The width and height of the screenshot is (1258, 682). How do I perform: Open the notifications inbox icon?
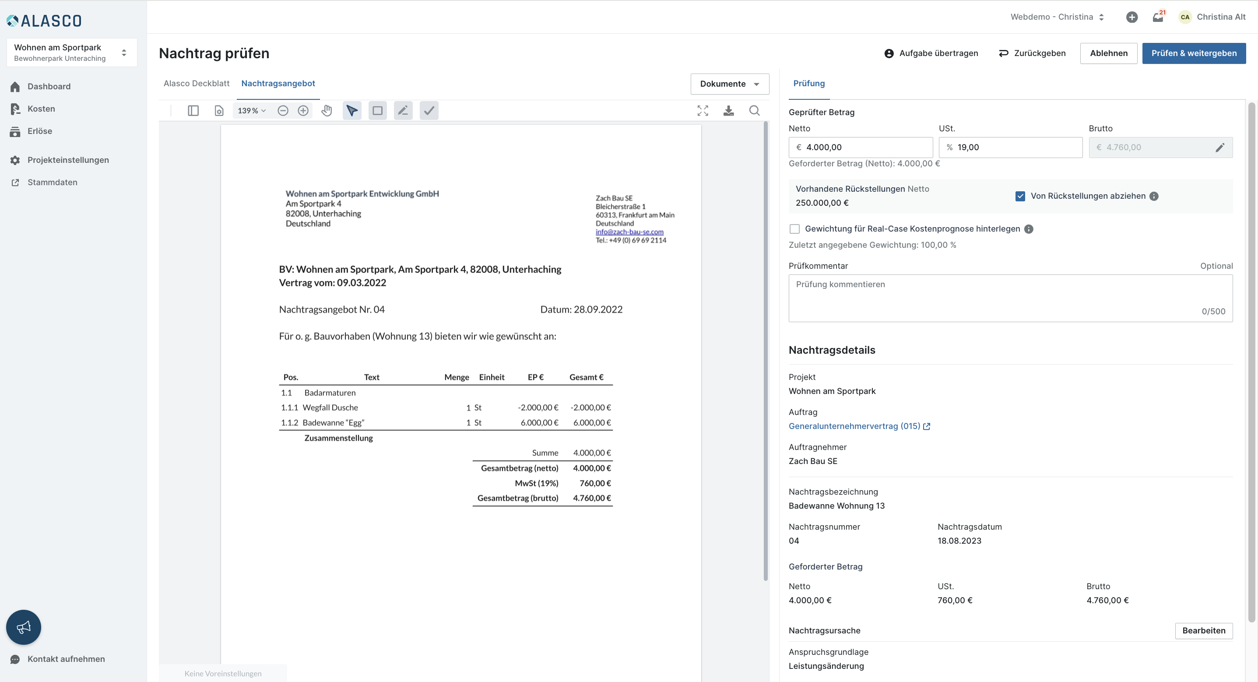pyautogui.click(x=1157, y=17)
